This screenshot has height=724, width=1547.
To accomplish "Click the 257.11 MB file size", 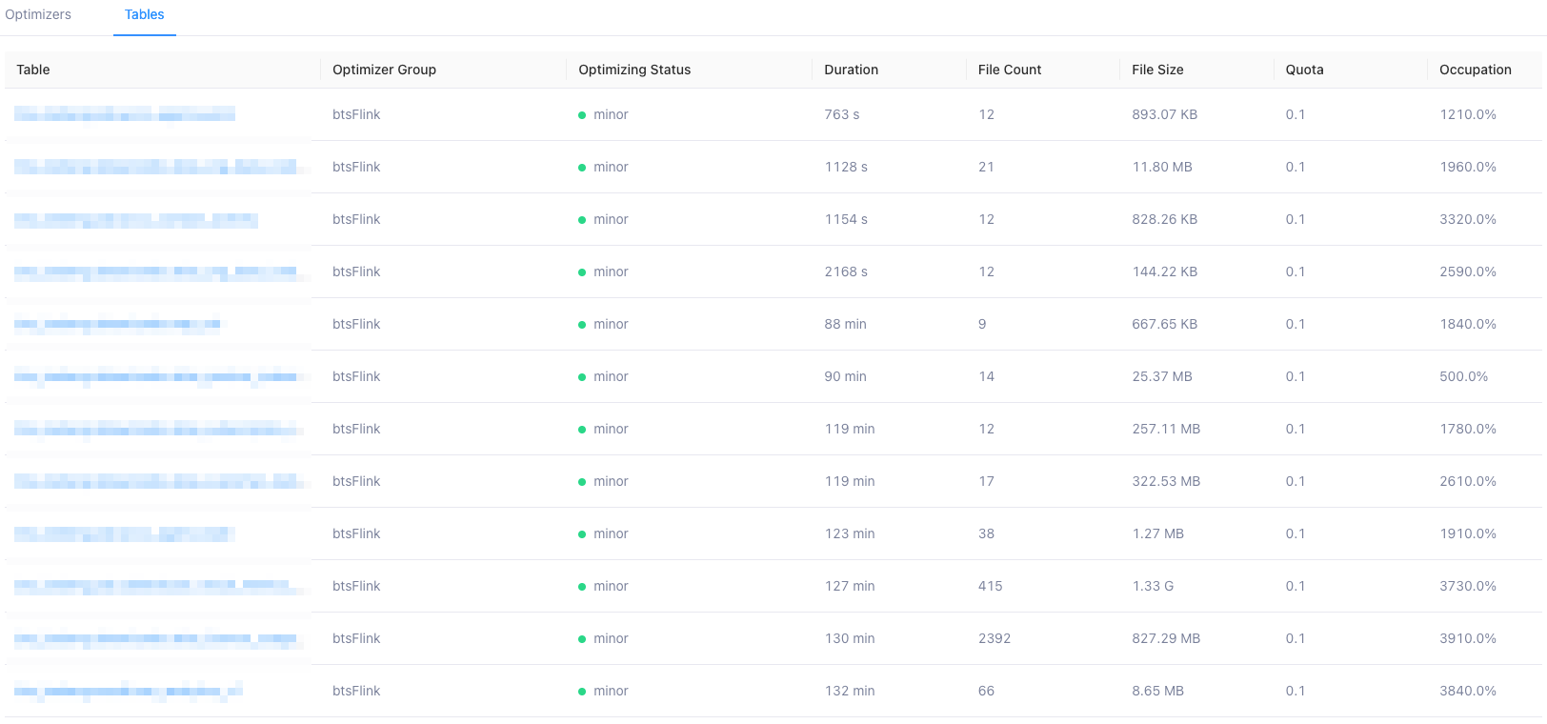I will (x=1166, y=429).
